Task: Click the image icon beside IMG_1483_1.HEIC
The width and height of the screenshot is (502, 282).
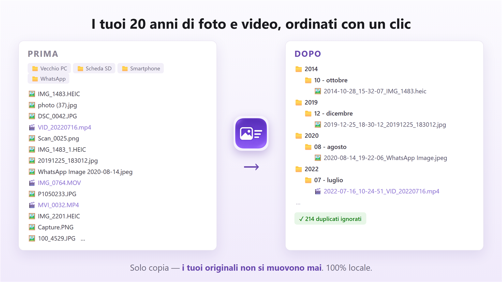Action: [x=32, y=149]
